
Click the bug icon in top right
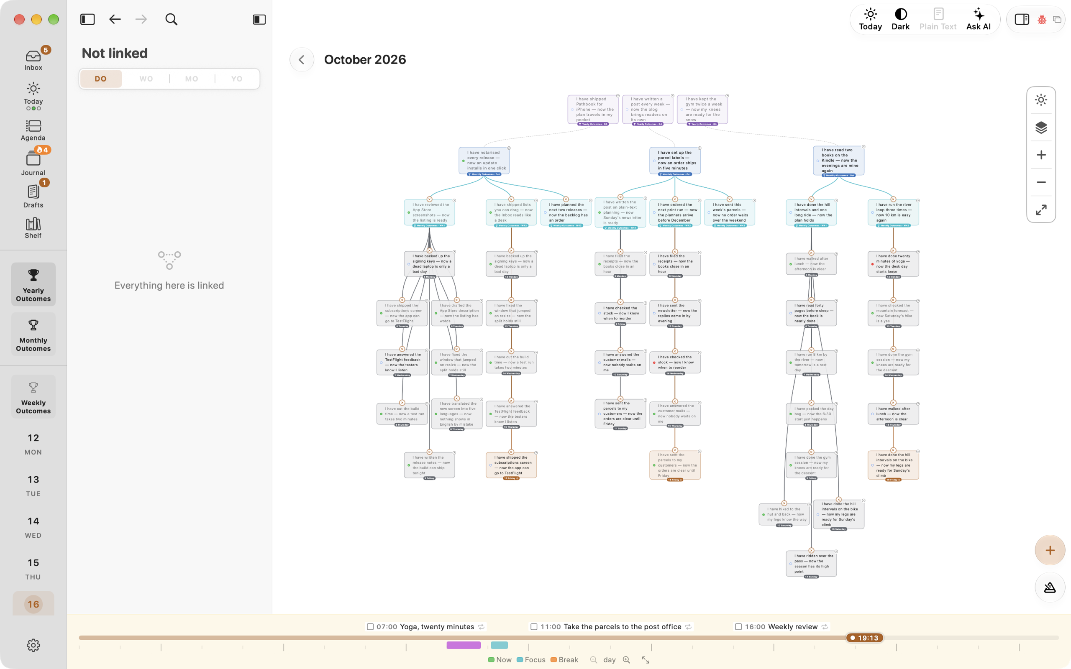1042,20
